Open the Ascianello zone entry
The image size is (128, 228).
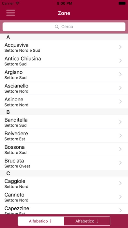click(x=64, y=88)
